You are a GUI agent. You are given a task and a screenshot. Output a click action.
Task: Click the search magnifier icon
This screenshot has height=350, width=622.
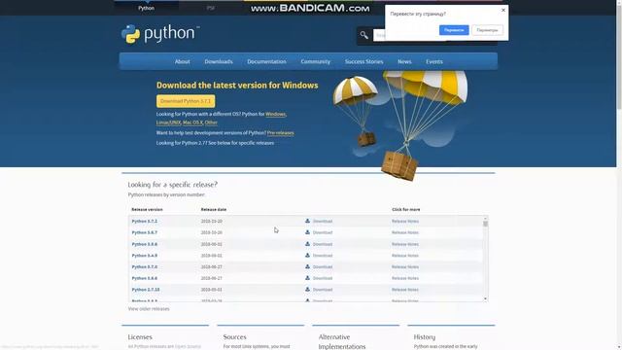coord(363,35)
